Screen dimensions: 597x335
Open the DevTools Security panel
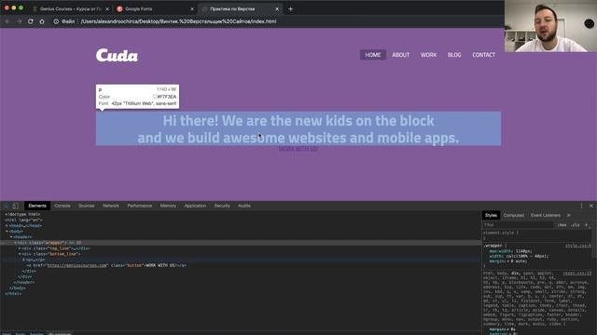pyautogui.click(x=222, y=206)
